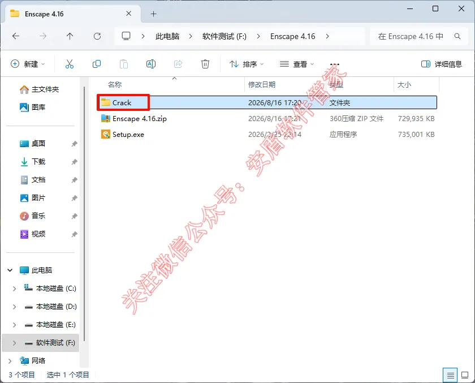Open chevron after 此电脑 breadcrumb
Image resolution: width=475 pixels, height=383 pixels.
coord(191,36)
